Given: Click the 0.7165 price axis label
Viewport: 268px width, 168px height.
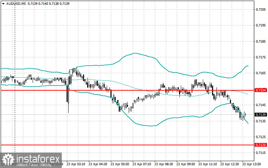Looking at the screenshot, I should coord(261,73).
